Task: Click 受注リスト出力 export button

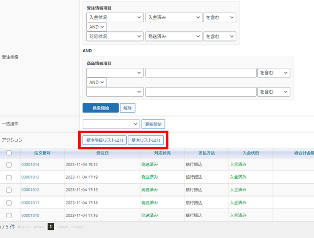Action: tap(146, 140)
